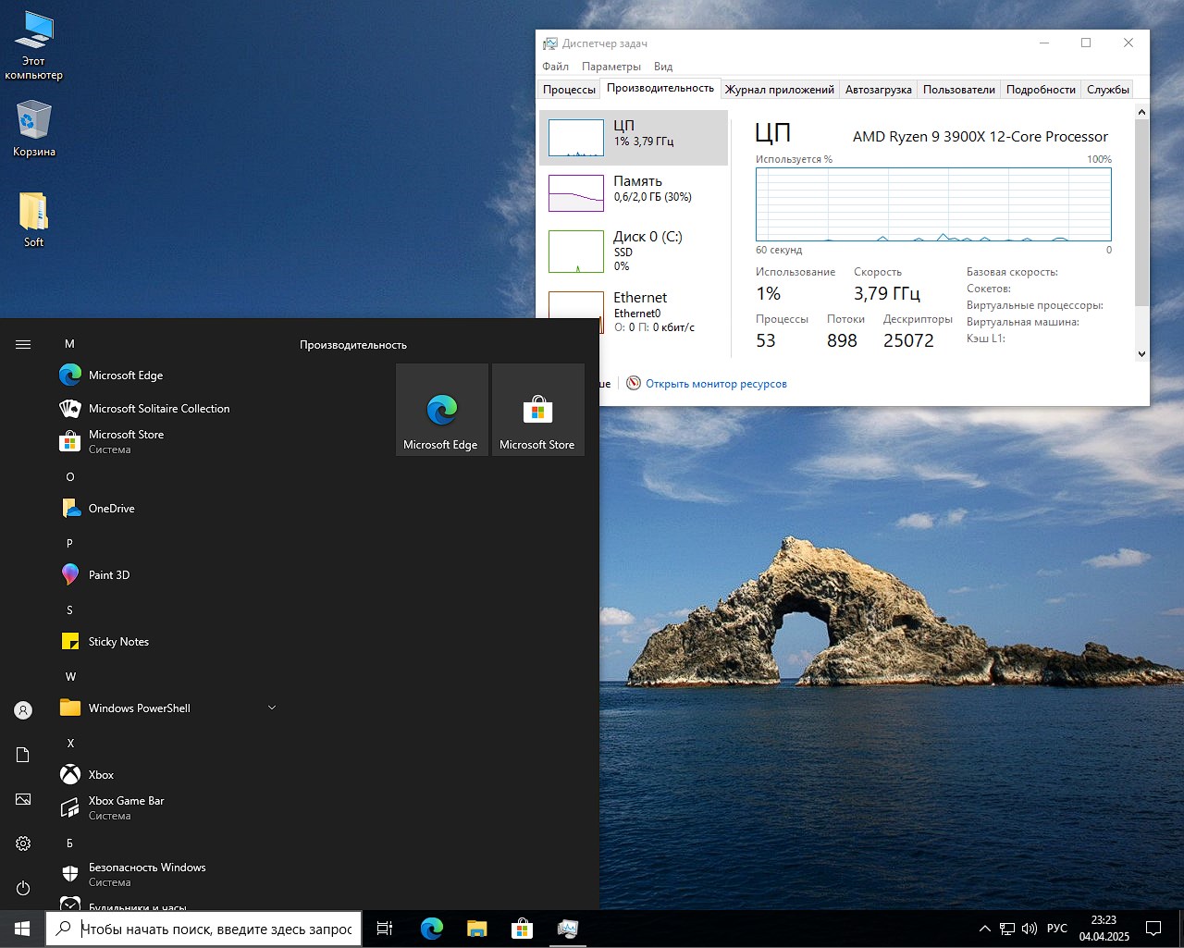Select the Memory performance graph thumbnail
The image size is (1184, 948).
(575, 193)
